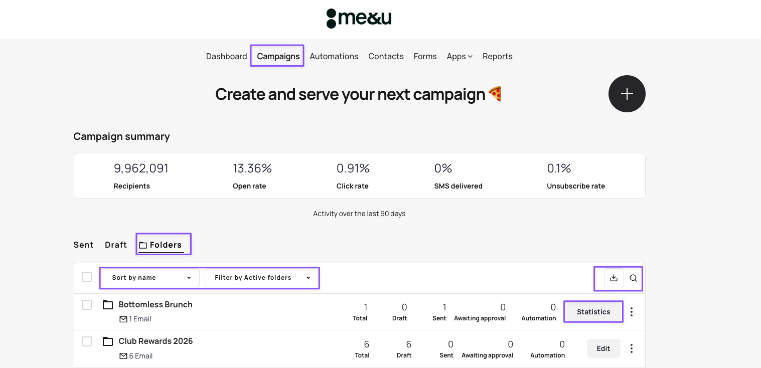The width and height of the screenshot is (761, 368).
Task: Click the plus icon to create campaign
Action: point(627,94)
